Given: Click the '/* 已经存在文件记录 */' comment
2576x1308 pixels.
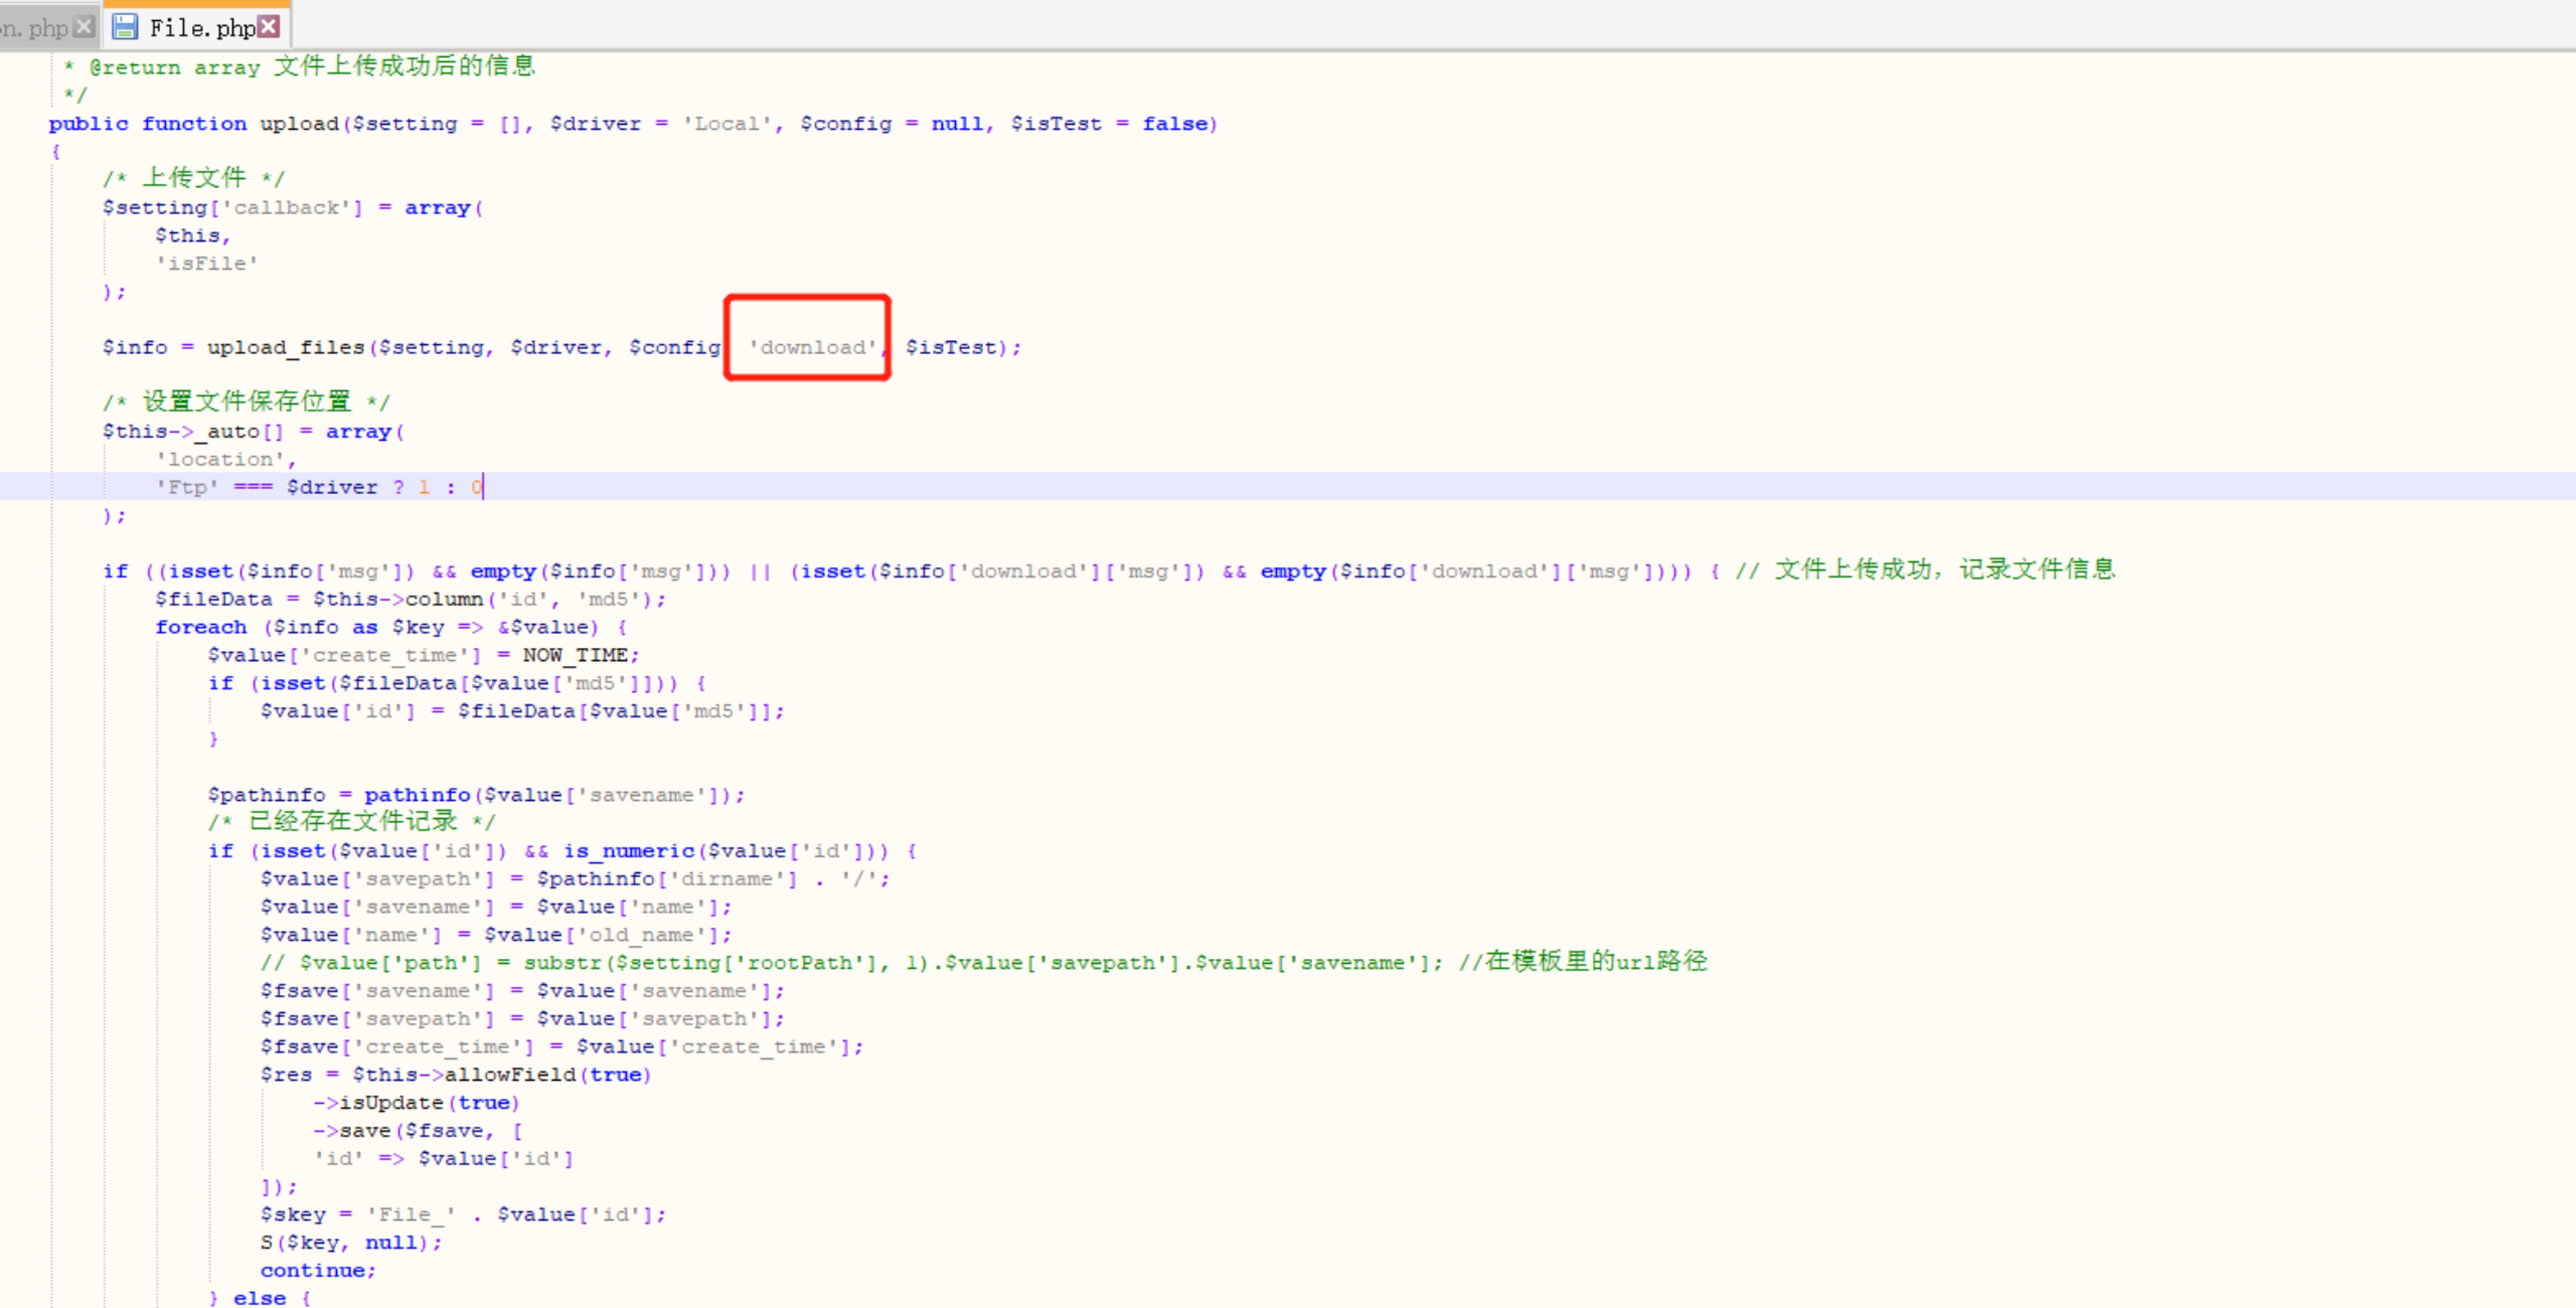Looking at the screenshot, I should (x=351, y=822).
